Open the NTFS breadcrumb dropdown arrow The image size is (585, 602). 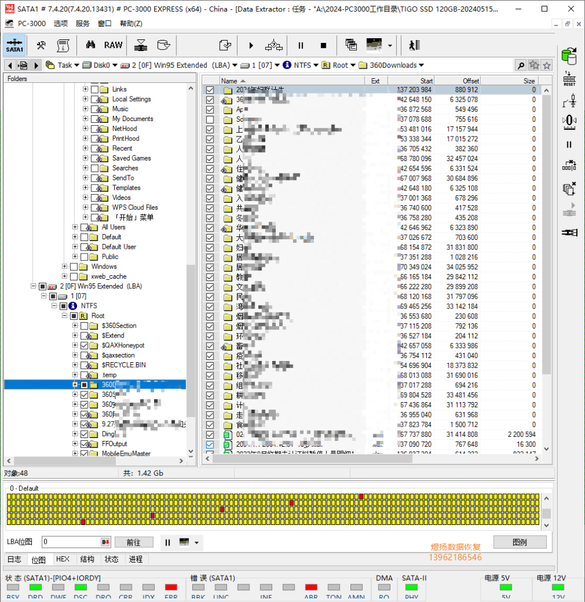tap(316, 65)
